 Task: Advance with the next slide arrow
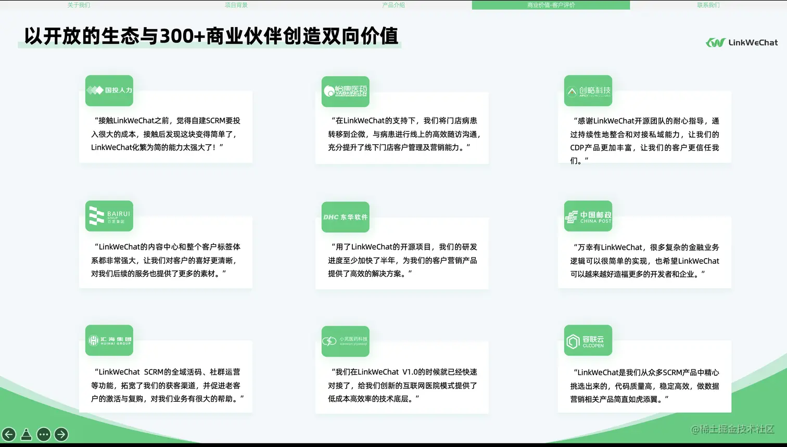point(61,434)
